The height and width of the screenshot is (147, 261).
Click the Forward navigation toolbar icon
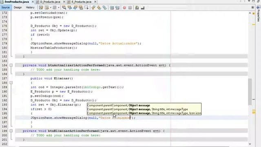point(54,8)
